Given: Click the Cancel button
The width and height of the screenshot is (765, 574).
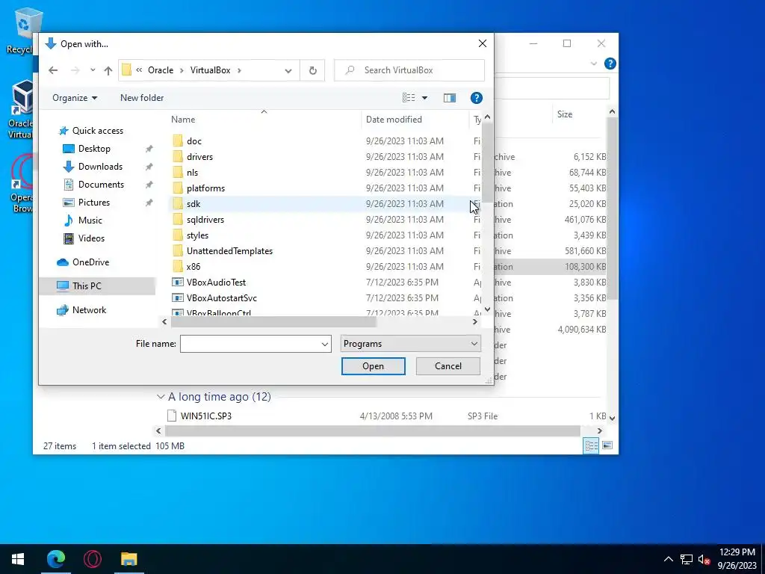Looking at the screenshot, I should [448, 366].
